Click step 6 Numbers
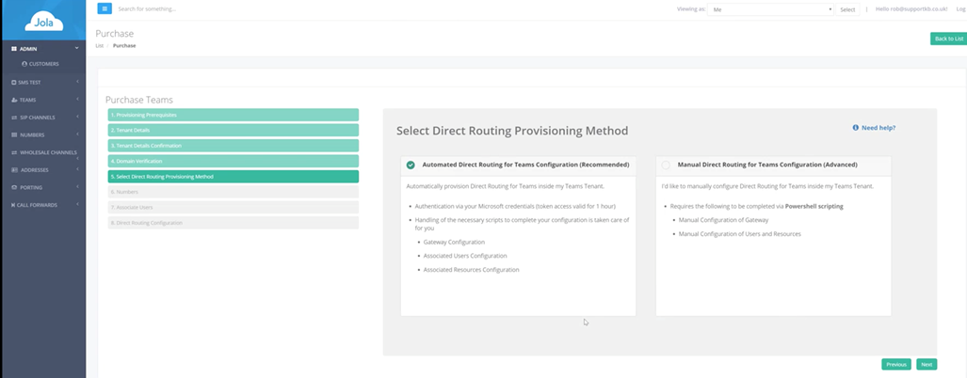This screenshot has width=967, height=378. [x=234, y=192]
